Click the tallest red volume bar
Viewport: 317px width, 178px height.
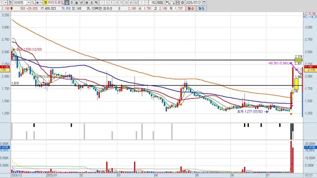coord(291,157)
